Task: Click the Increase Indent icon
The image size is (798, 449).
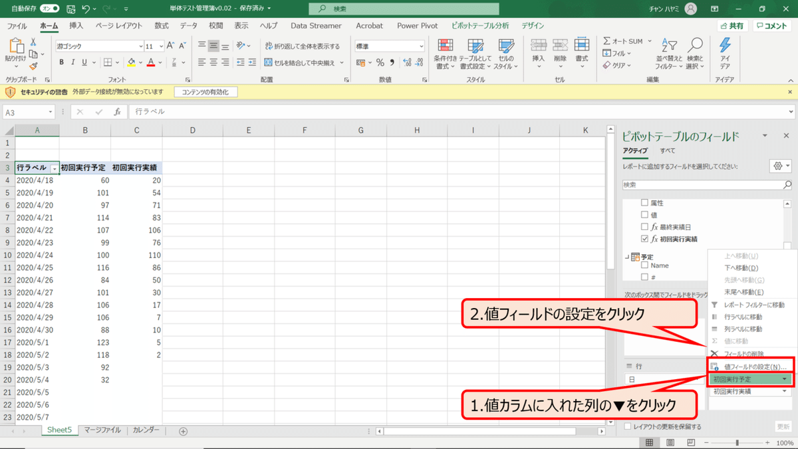Action: pyautogui.click(x=251, y=63)
